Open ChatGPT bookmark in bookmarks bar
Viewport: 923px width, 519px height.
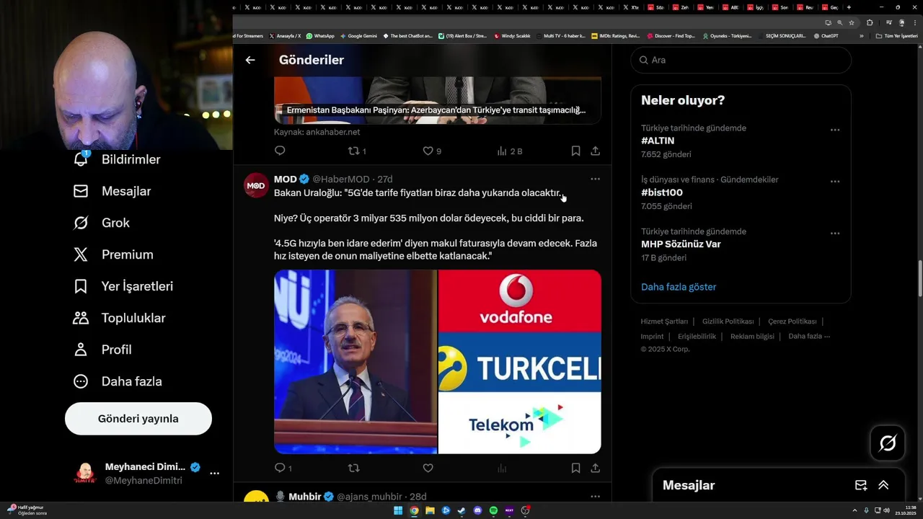coord(826,35)
